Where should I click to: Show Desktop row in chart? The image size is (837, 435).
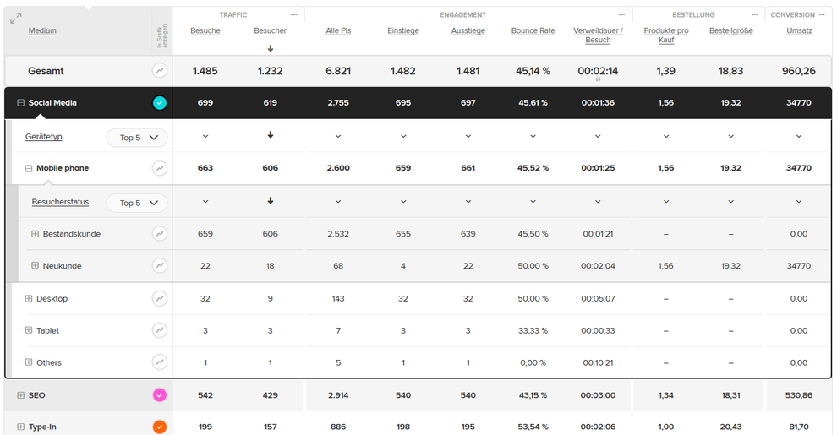(x=160, y=298)
